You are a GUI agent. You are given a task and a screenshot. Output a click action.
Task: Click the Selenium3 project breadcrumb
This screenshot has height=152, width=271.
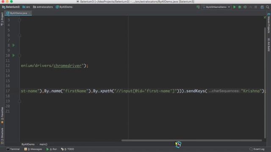[11, 7]
